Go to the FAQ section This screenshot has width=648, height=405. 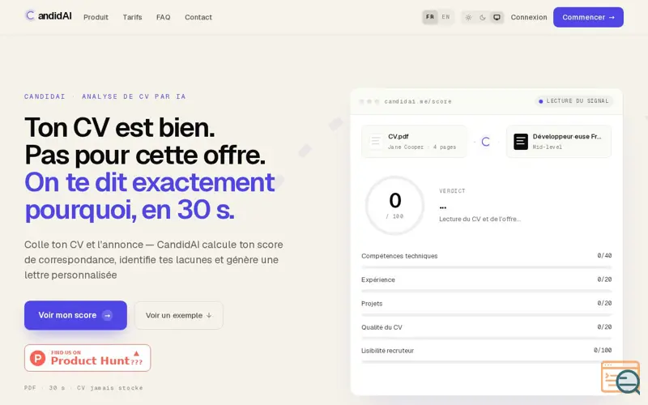tap(164, 17)
